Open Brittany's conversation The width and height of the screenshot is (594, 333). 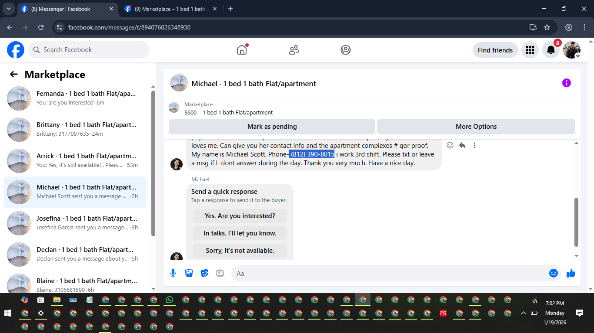pyautogui.click(x=75, y=129)
